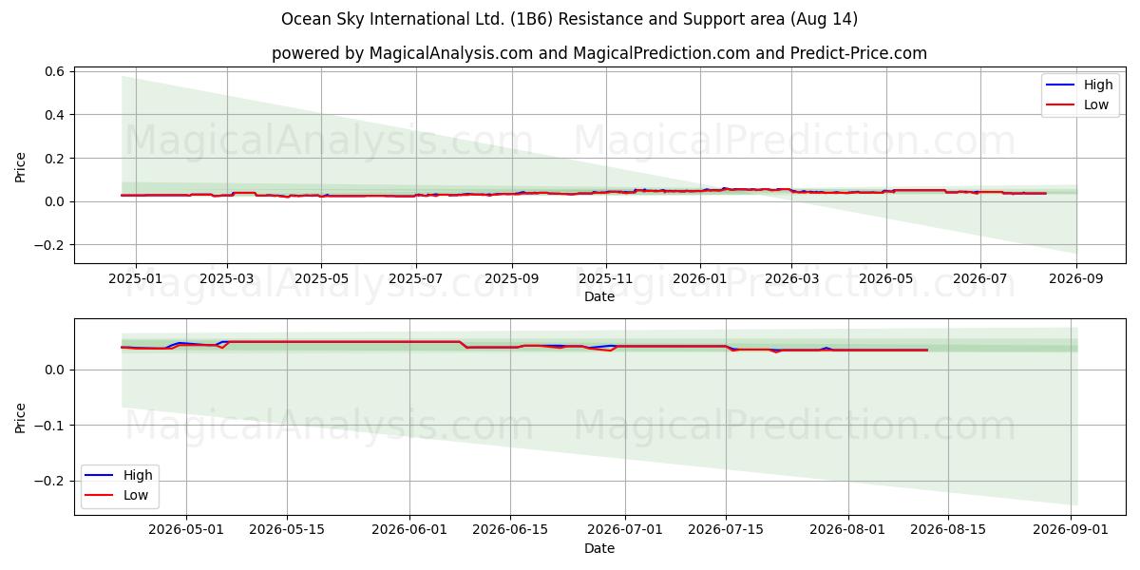Click the "−0.1" price tick label
Screen dimensions: 1140x570
click(x=49, y=425)
